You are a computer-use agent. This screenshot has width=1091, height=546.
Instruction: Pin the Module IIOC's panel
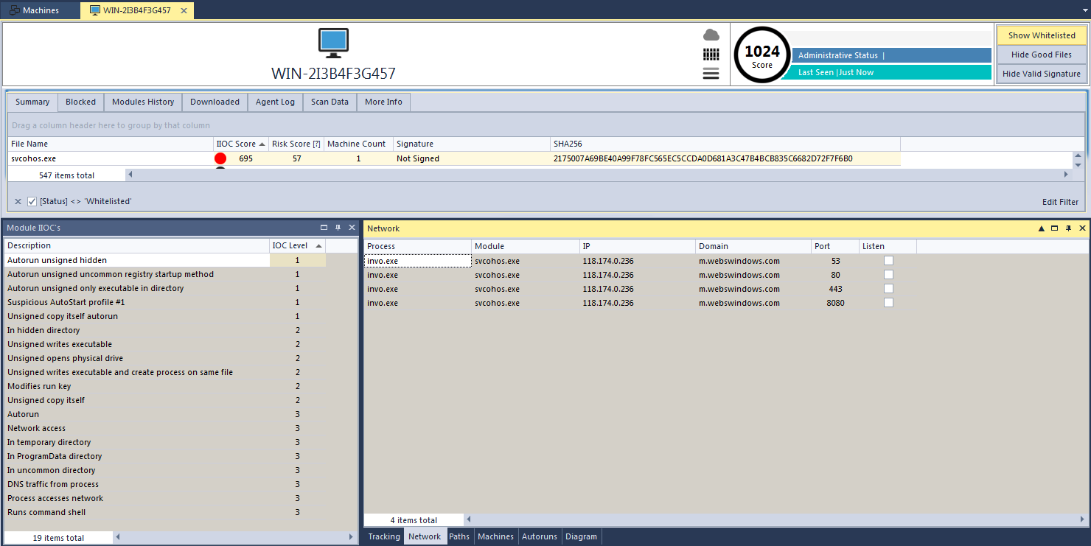(x=338, y=228)
